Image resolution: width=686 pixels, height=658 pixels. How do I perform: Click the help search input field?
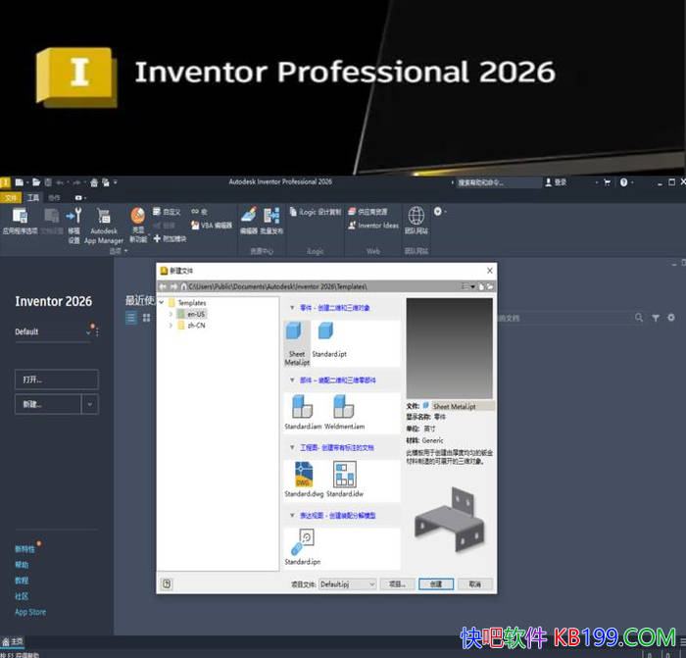[x=499, y=182]
